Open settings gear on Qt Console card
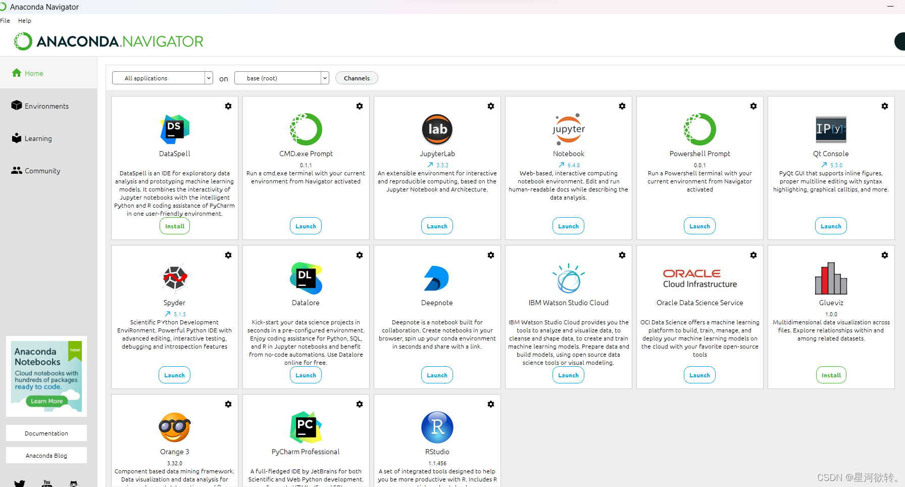 coord(885,106)
